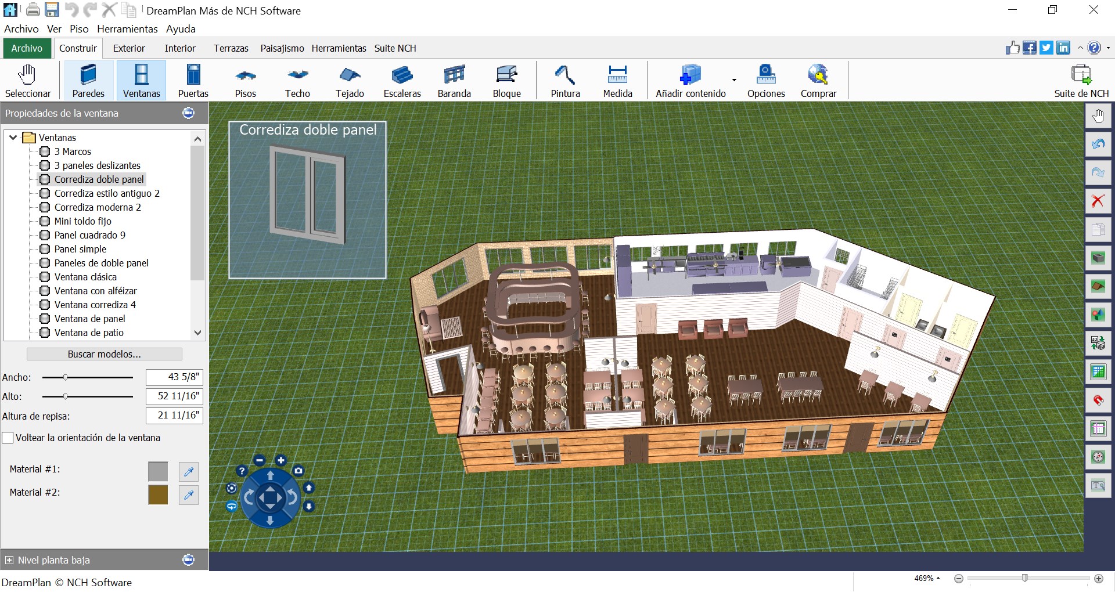Choose the Puertas door tool
Image resolution: width=1115 pixels, height=592 pixels.
point(193,81)
